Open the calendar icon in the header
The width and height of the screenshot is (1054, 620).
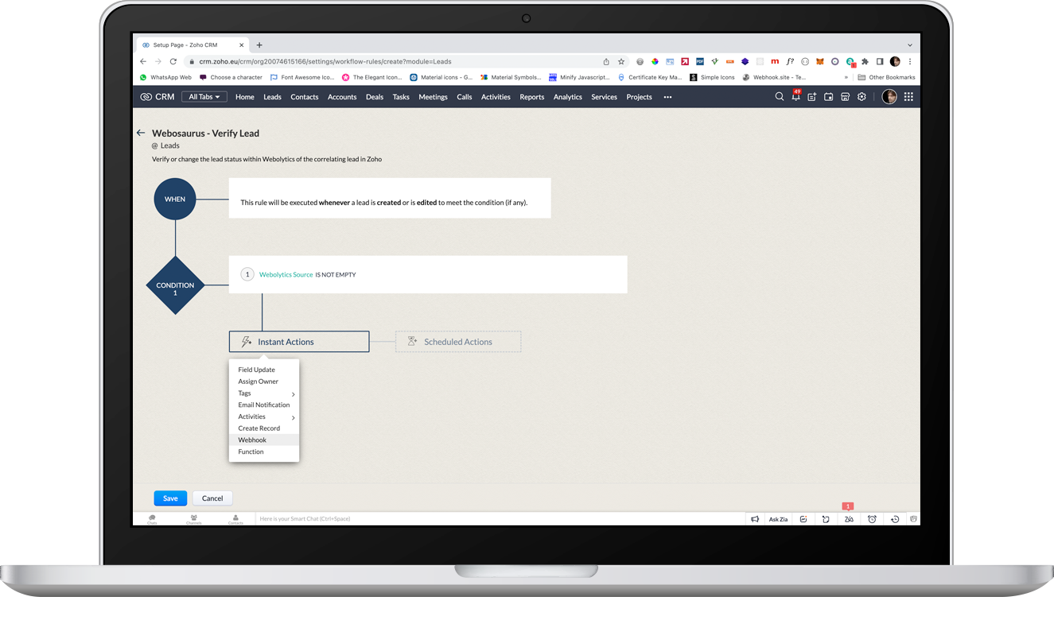(x=830, y=96)
